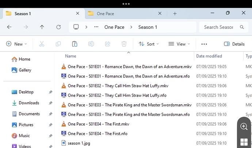The image size is (252, 148).
Task: Open Pictures in the sidebar
Action: pyautogui.click(x=23, y=125)
